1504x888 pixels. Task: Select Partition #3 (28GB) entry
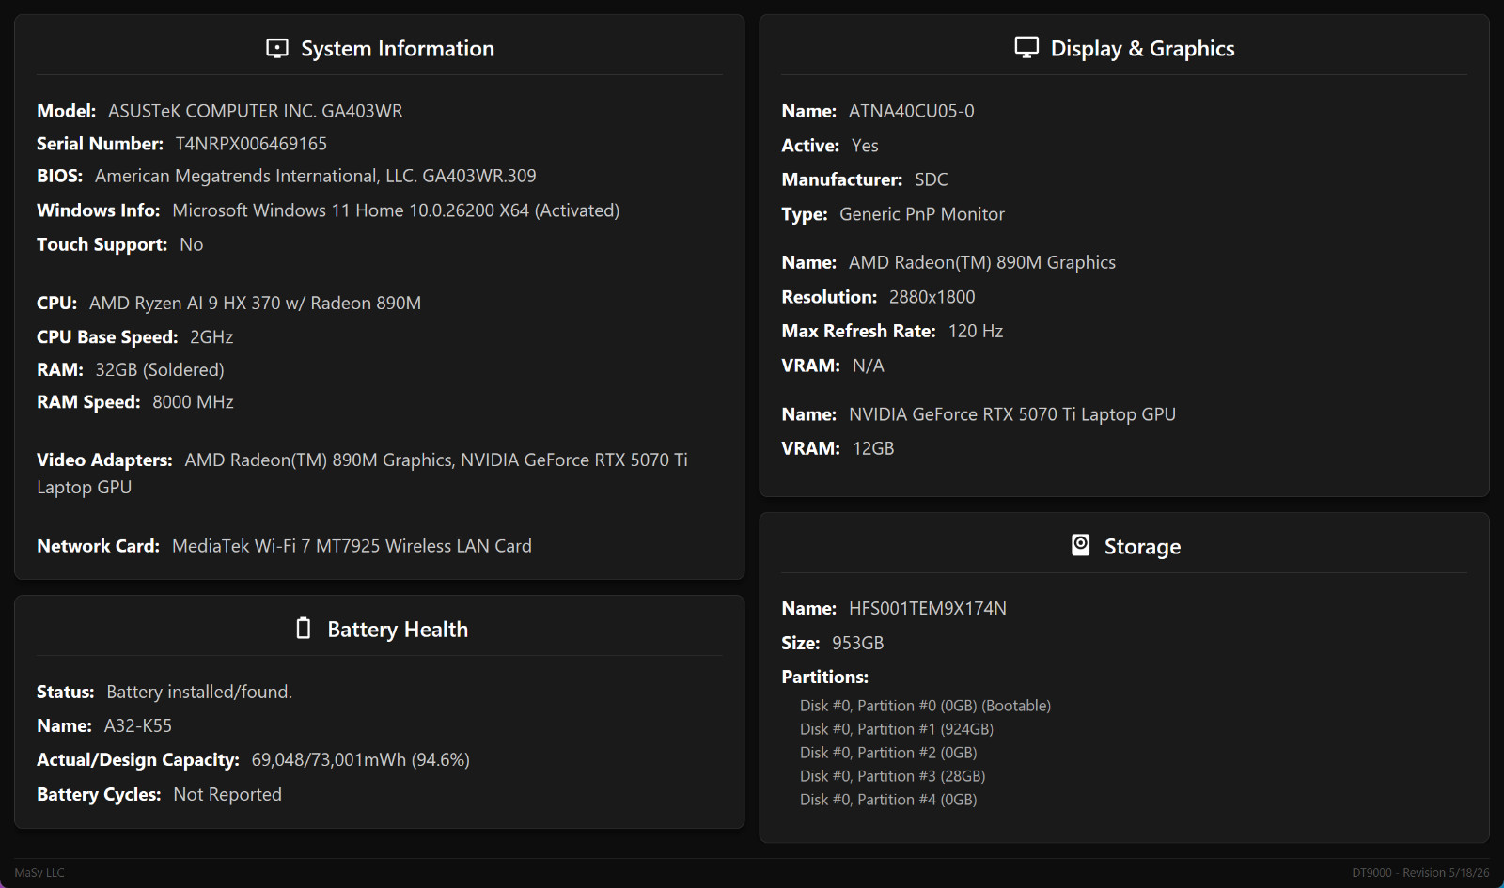pos(893,776)
